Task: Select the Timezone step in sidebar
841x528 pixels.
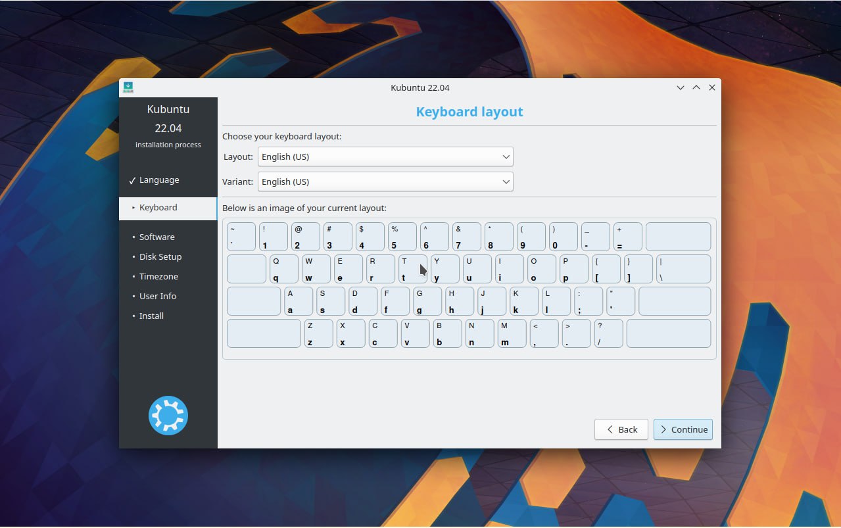Action: pos(158,276)
